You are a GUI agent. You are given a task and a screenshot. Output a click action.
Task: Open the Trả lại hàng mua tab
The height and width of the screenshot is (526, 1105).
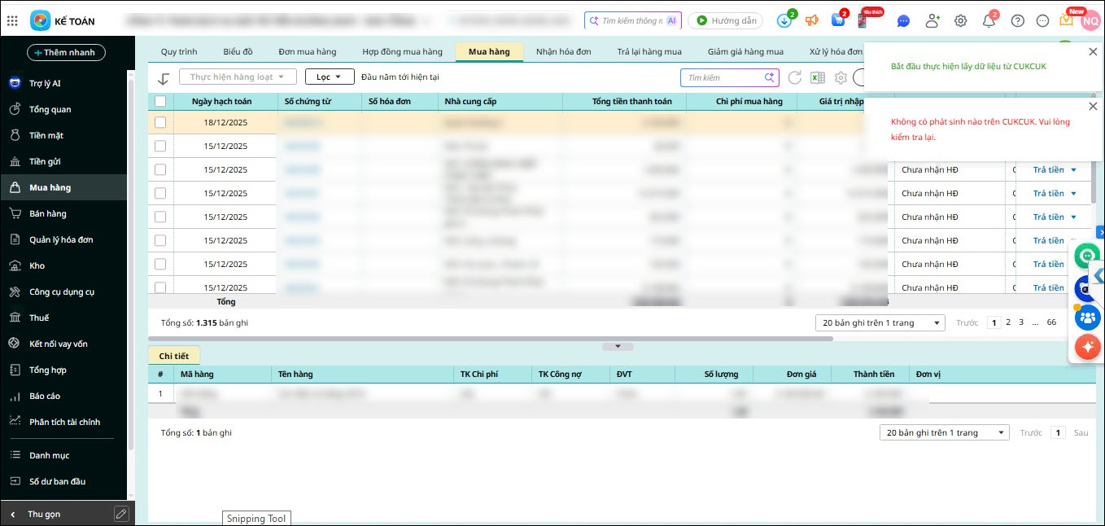[649, 52]
